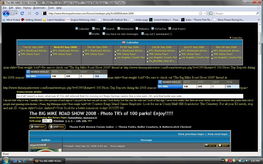Click the 'Log out [ spaceace12 ]' link
Viewport: 263px width, 164px height.
click(156, 34)
